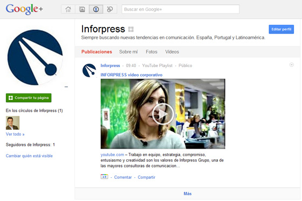Open the Home icon in top navigation

click(68, 9)
